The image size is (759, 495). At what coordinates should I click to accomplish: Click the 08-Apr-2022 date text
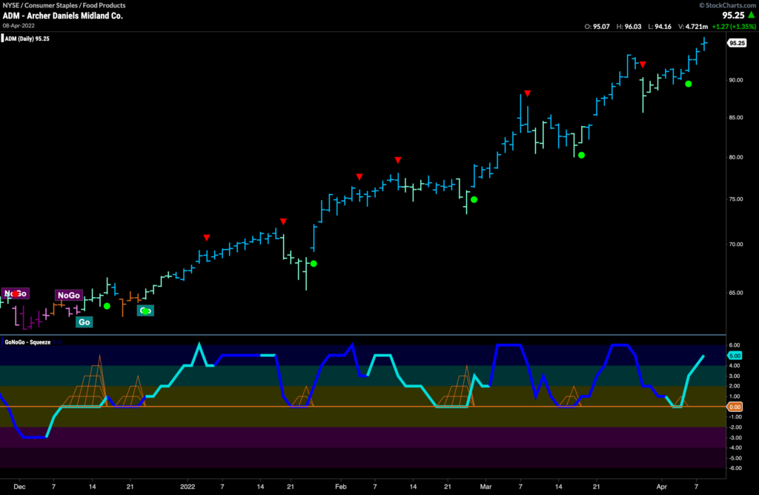(x=19, y=26)
